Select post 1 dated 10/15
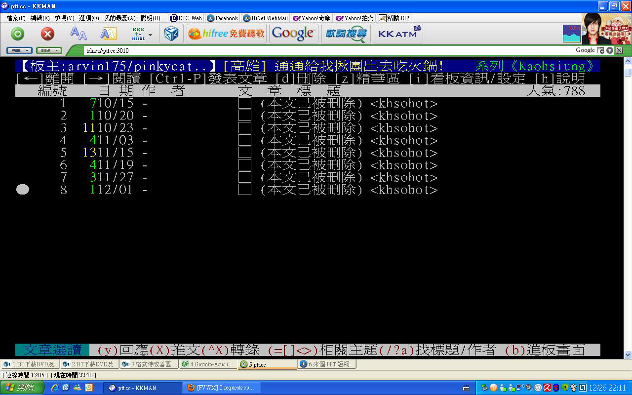The height and width of the screenshot is (395, 632). click(308, 104)
